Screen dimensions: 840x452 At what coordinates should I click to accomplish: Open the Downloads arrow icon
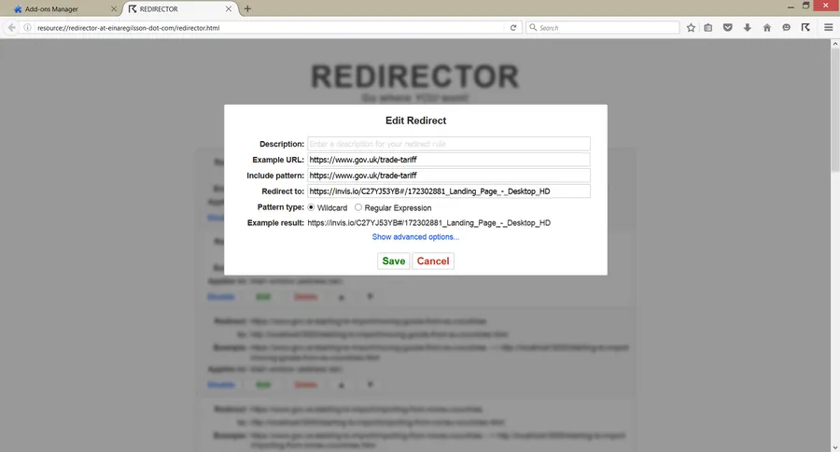click(748, 27)
